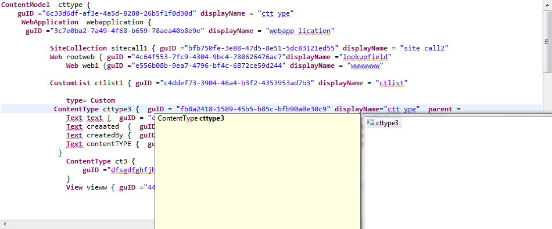Click the GUID string starting with 6c33d6df
Image resolution: width=552 pixels, height=229 pixels.
119,14
